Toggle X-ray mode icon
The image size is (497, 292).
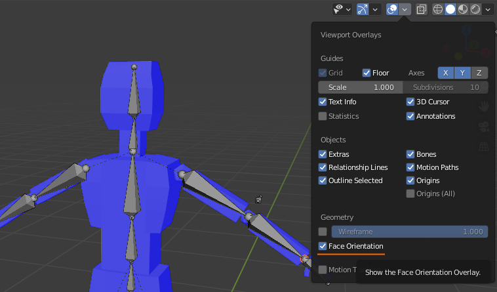coord(421,9)
